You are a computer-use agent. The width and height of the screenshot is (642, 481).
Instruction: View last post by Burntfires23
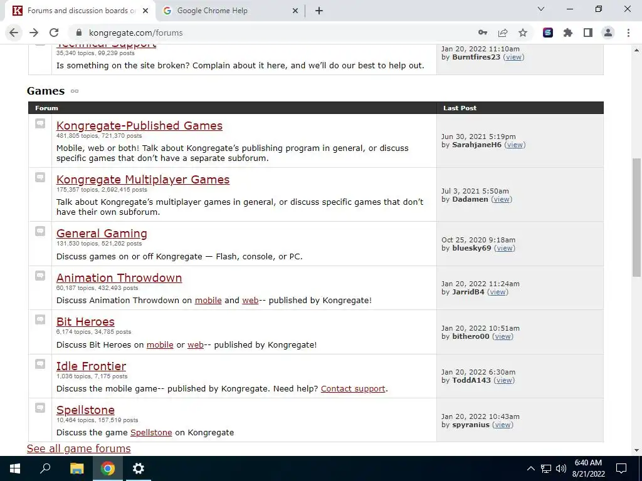coord(514,57)
